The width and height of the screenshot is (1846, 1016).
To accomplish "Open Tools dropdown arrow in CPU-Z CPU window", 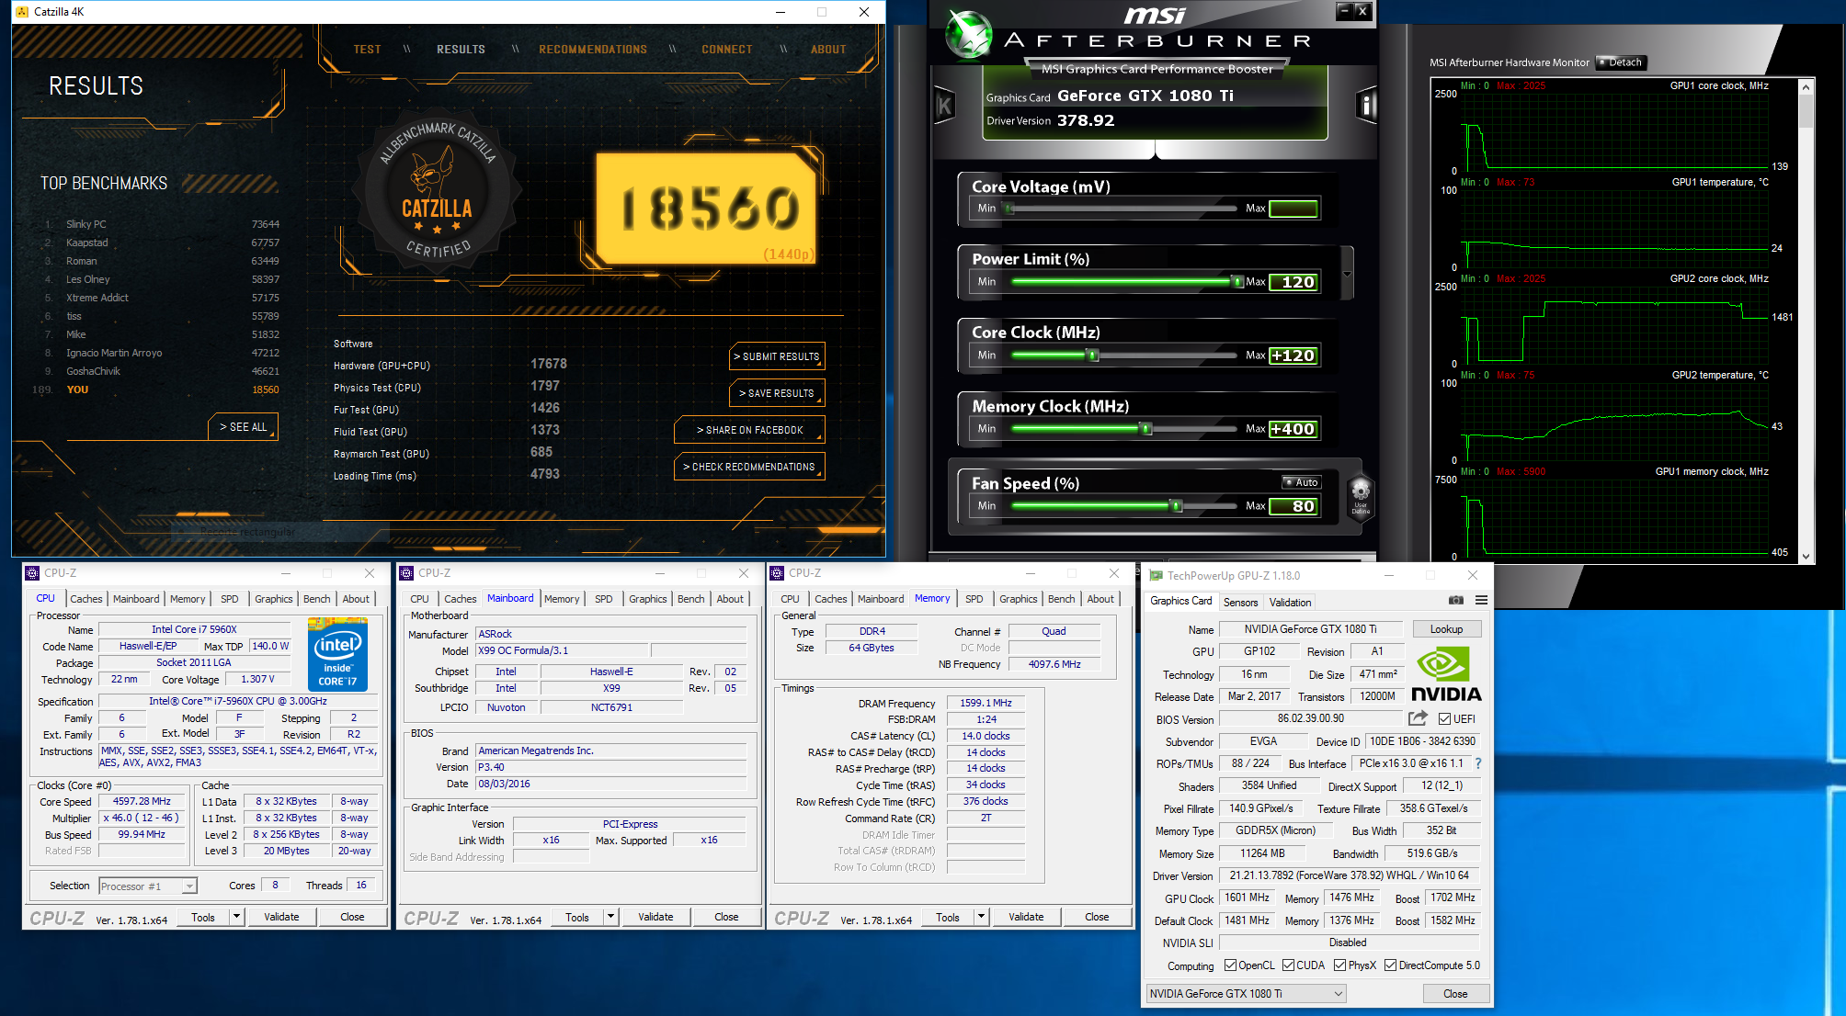I will 236,917.
